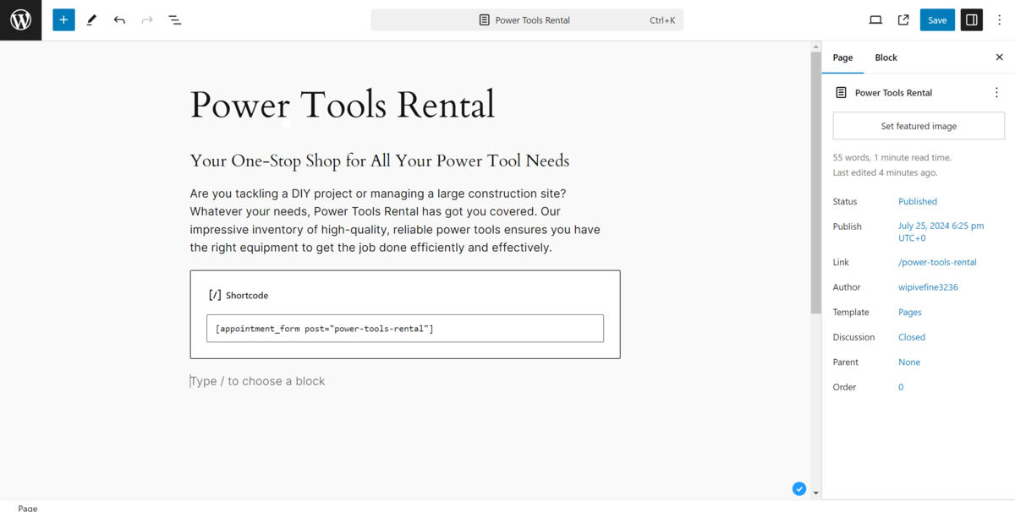Open page Actions menu beside Power Tools Rental
The image size is (1015, 512).
click(x=996, y=93)
